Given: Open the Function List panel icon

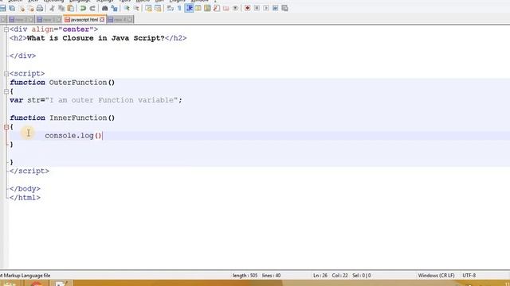Looking at the screenshot, I should pos(217,8).
